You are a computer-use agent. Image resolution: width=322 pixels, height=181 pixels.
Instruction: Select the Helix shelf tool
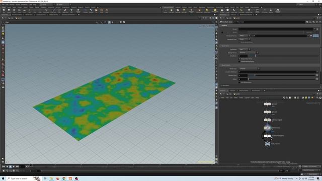[107, 11]
